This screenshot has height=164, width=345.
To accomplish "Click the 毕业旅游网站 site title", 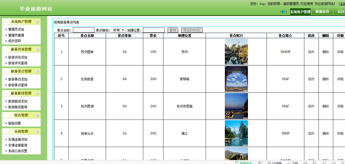I will coord(36,9).
